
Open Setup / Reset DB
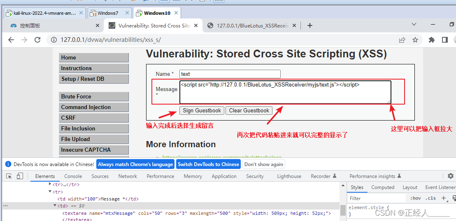coord(94,79)
